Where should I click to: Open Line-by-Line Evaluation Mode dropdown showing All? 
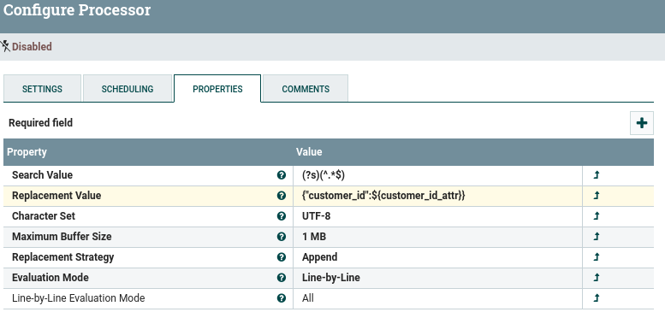pyautogui.click(x=437, y=298)
